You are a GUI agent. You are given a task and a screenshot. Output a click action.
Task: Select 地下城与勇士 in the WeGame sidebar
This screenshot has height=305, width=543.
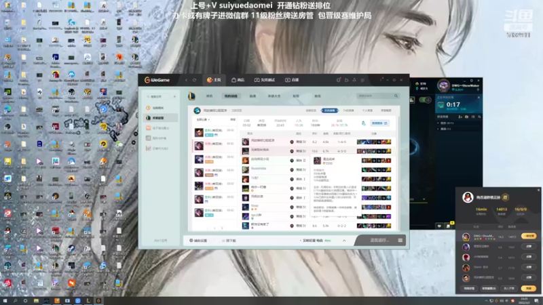[161, 128]
